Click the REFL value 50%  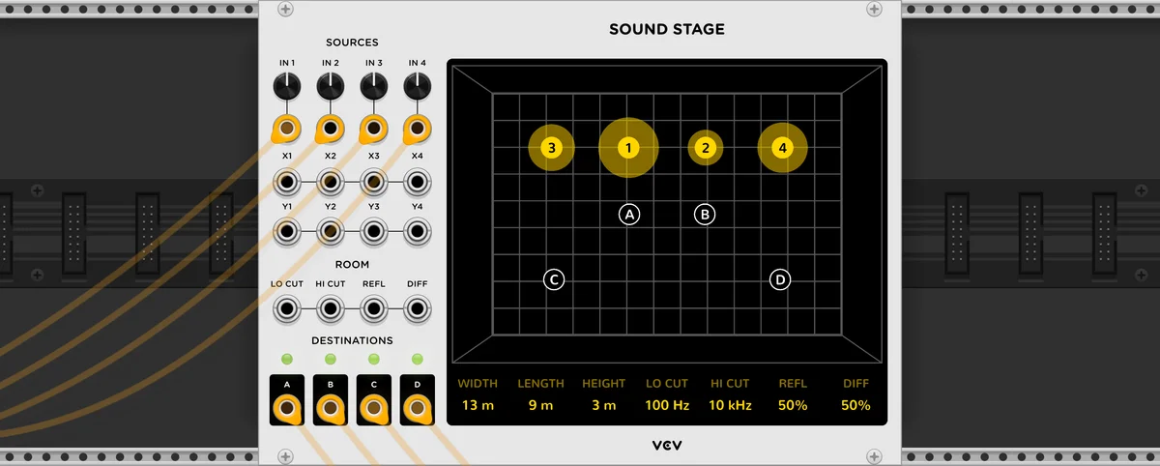click(x=793, y=405)
